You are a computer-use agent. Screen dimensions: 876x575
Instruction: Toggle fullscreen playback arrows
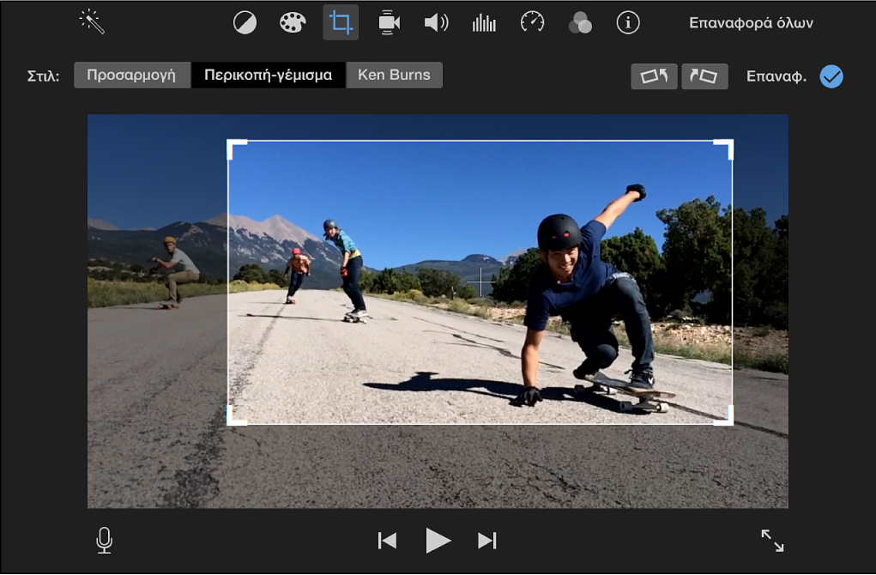(772, 541)
